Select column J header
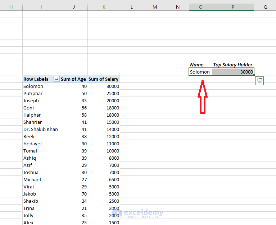The height and width of the screenshot is (225, 276). [74, 7]
